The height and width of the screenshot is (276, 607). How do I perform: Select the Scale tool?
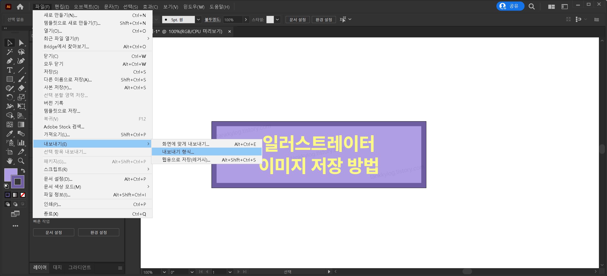click(21, 97)
